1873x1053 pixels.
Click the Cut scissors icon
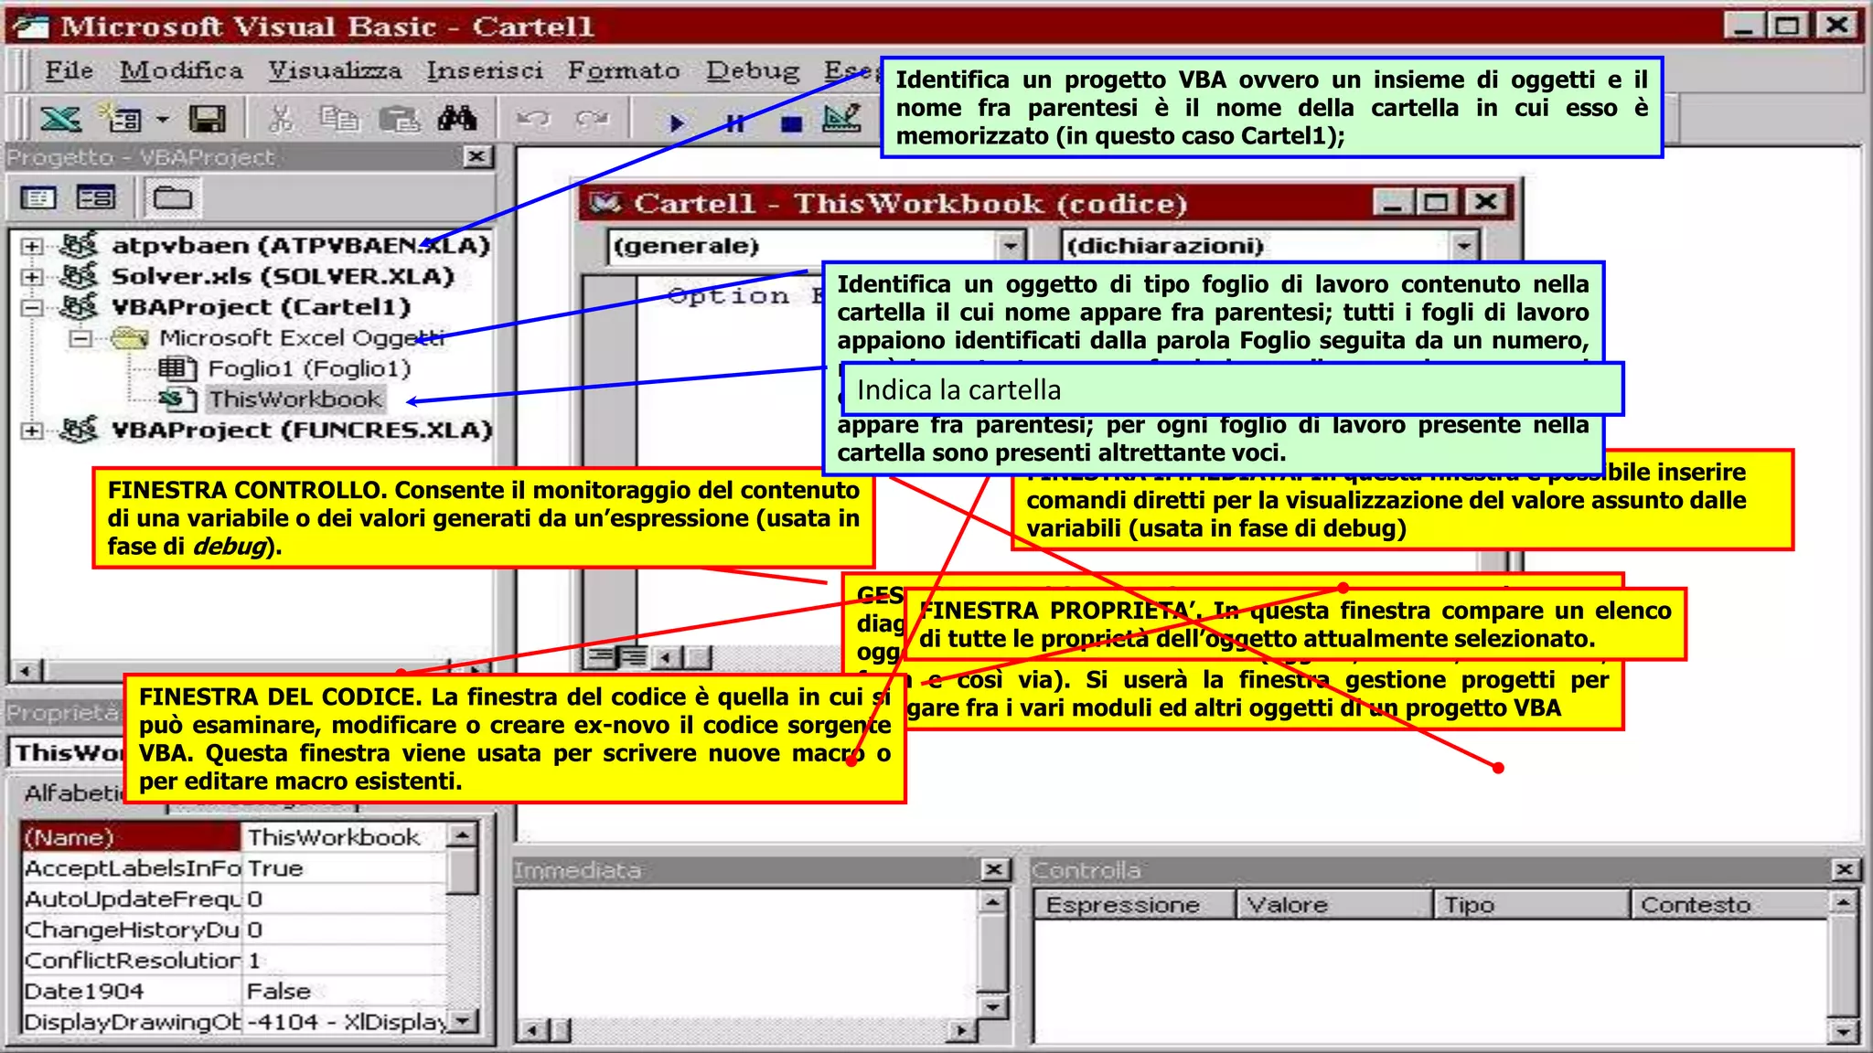tap(282, 119)
